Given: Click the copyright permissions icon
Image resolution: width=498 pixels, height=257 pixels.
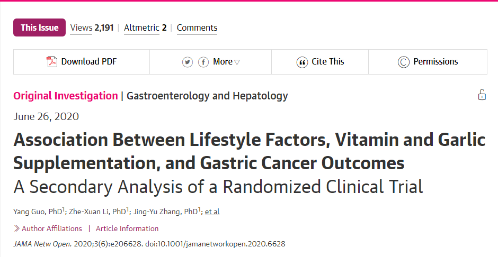Looking at the screenshot, I should point(404,62).
